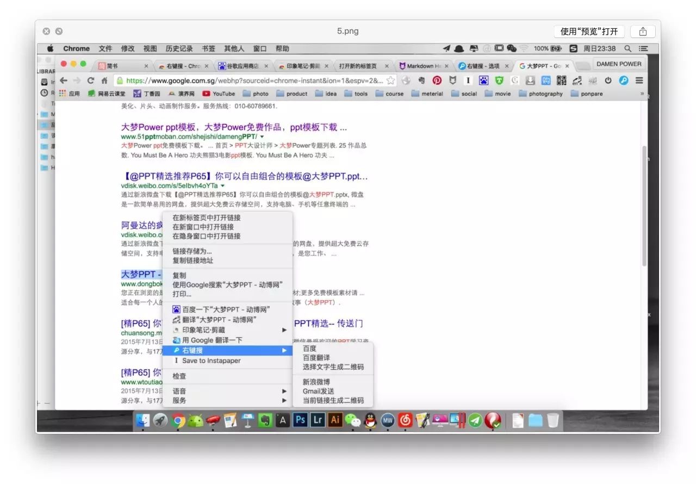This screenshot has width=696, height=484.
Task: Click the Share button in Preview window
Action: [x=643, y=31]
